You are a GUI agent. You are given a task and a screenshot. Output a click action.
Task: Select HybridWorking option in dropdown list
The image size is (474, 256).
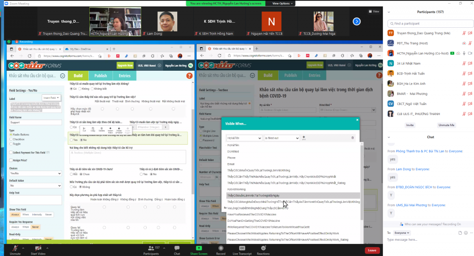pos(237,189)
